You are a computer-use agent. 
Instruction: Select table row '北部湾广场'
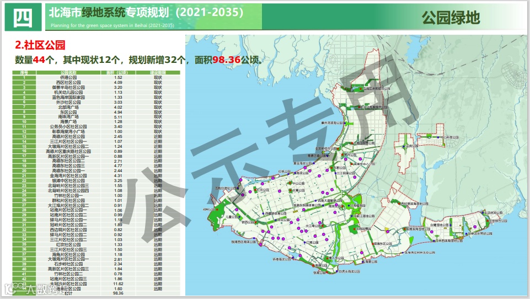97,107
